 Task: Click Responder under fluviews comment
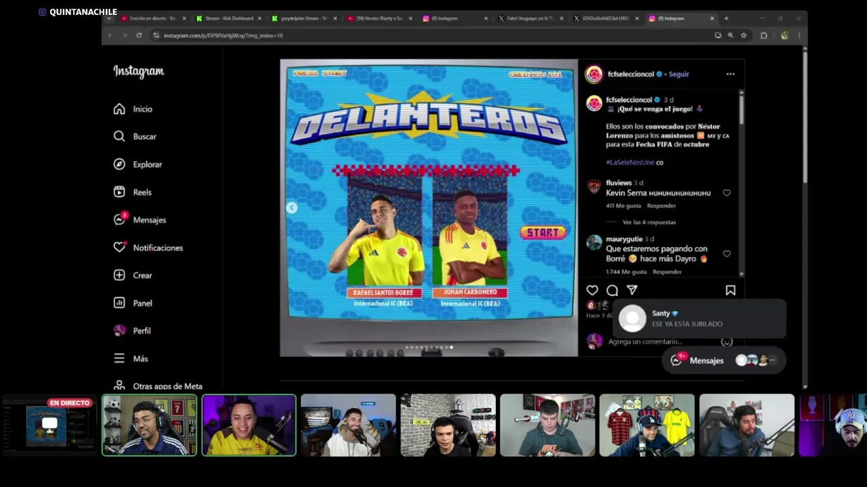[661, 206]
